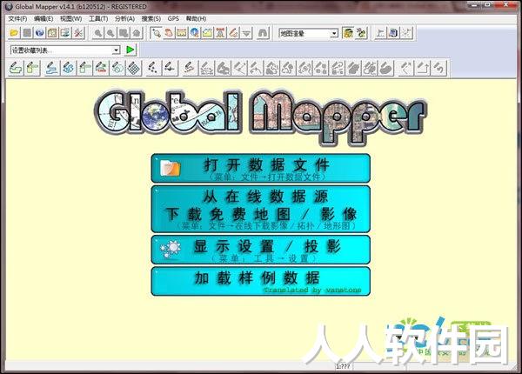This screenshot has width=522, height=374.
Task: Click the home-shaped full view icon
Action: 137,33
